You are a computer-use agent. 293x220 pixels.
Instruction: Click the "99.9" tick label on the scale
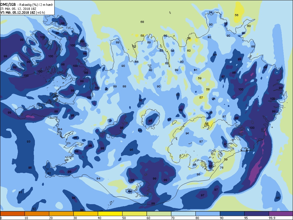272,218
